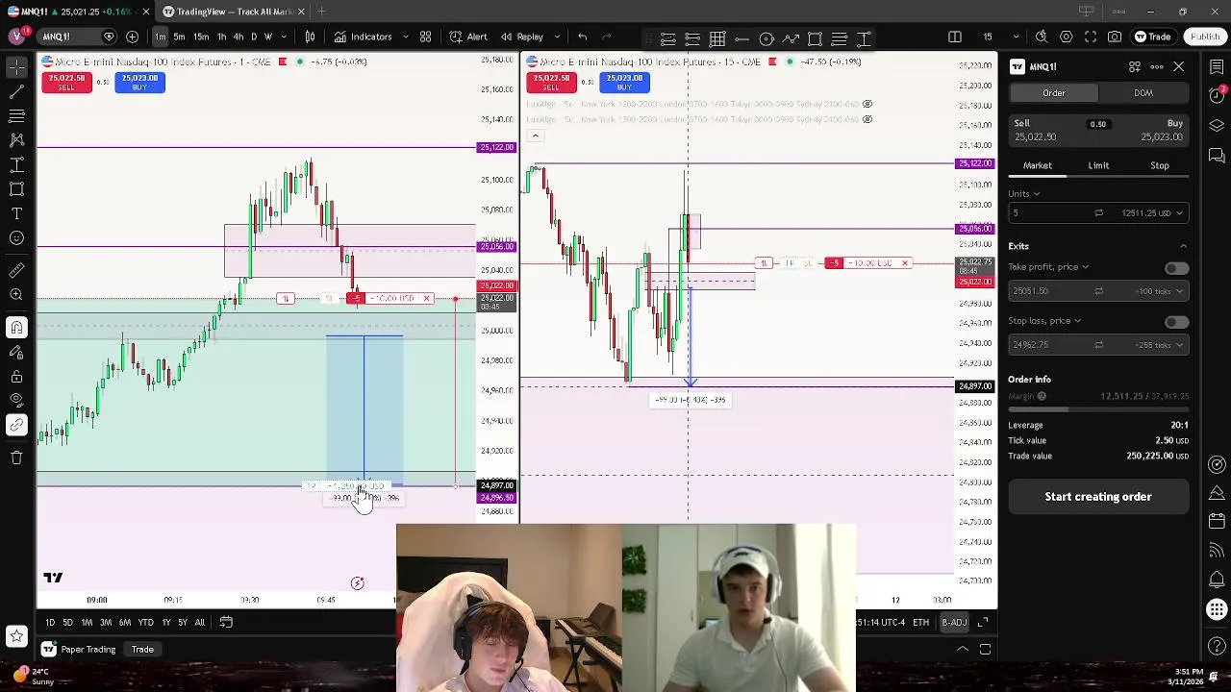Select the crosshair cursor tool

tap(16, 67)
